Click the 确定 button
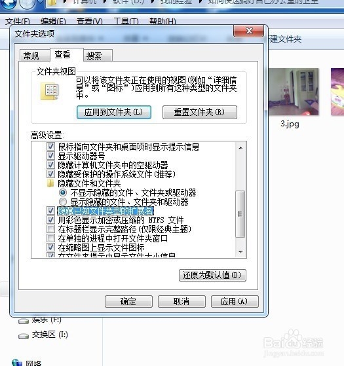The image size is (344, 366). coord(128,301)
